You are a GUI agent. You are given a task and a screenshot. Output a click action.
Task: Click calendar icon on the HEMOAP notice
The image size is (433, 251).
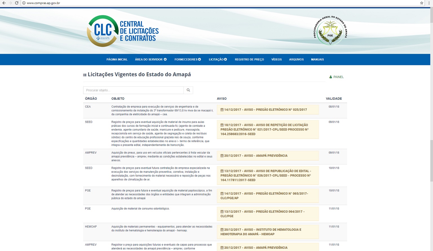(x=222, y=230)
